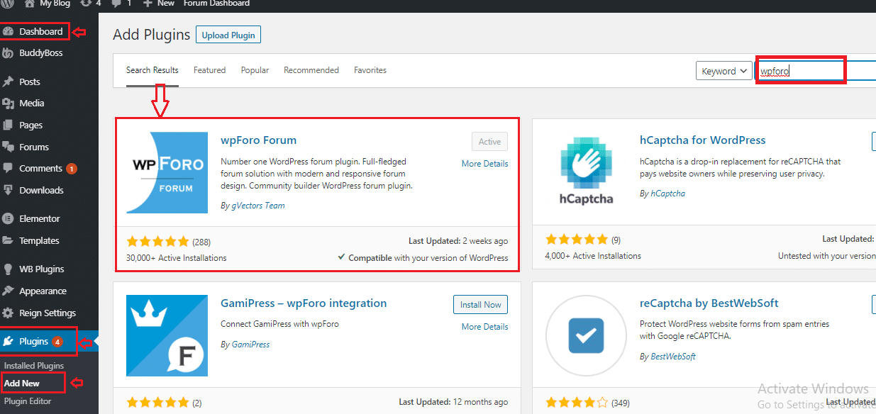The image size is (876, 414).
Task: Click the Upload Plugin button
Action: (228, 35)
